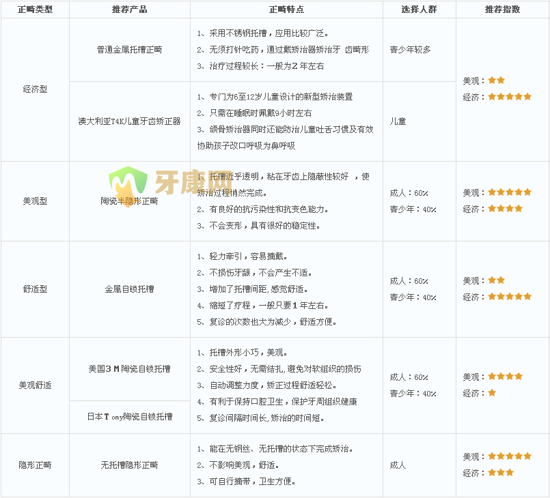Click the line 治疗过程较长：一般为2年左右
Image resolution: width=550 pixels, height=498 pixels.
(260, 66)
